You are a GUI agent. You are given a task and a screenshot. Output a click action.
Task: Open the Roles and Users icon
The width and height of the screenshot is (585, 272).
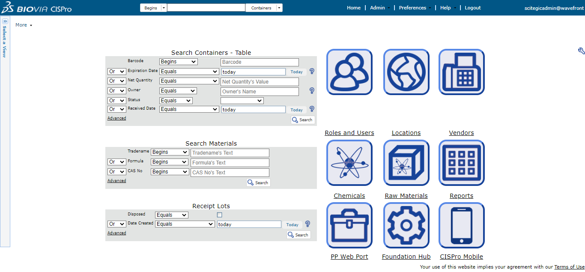pyautogui.click(x=349, y=72)
